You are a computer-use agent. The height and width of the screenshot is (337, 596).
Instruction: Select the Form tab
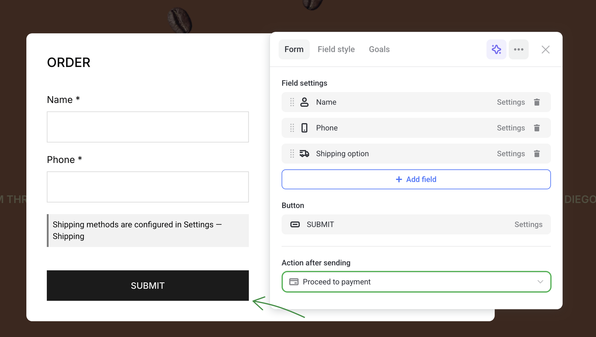point(294,49)
